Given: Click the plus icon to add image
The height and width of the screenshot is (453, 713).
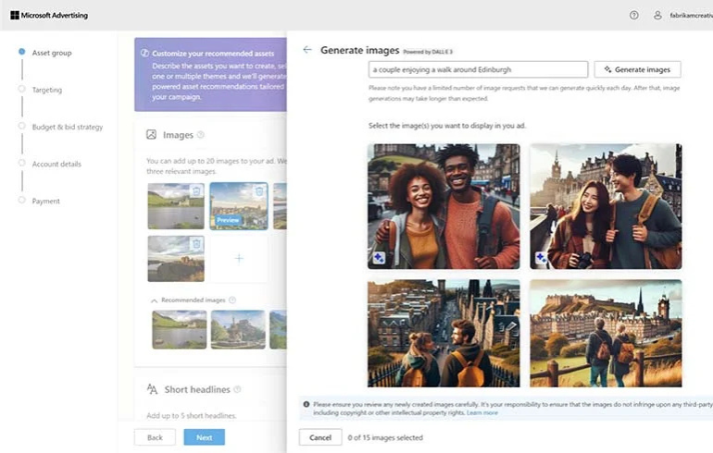Looking at the screenshot, I should 239,259.
